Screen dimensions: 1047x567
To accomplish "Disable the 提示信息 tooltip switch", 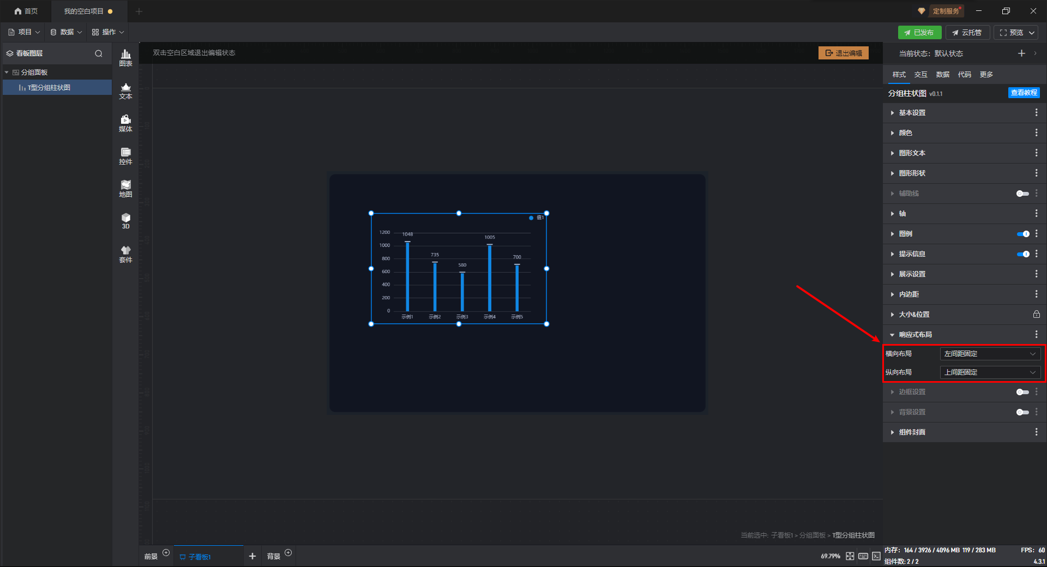I will (x=1023, y=254).
